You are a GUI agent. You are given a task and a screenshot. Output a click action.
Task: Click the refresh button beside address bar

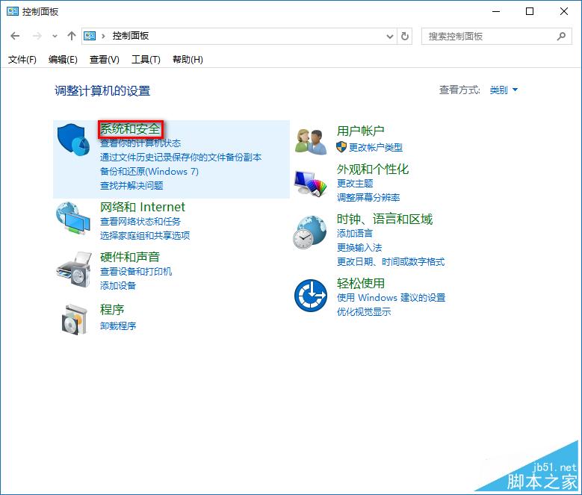(406, 36)
